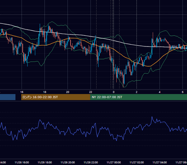Click the 22 hour label on chart axis
This screenshot has height=165, width=187.
pos(91,92)
